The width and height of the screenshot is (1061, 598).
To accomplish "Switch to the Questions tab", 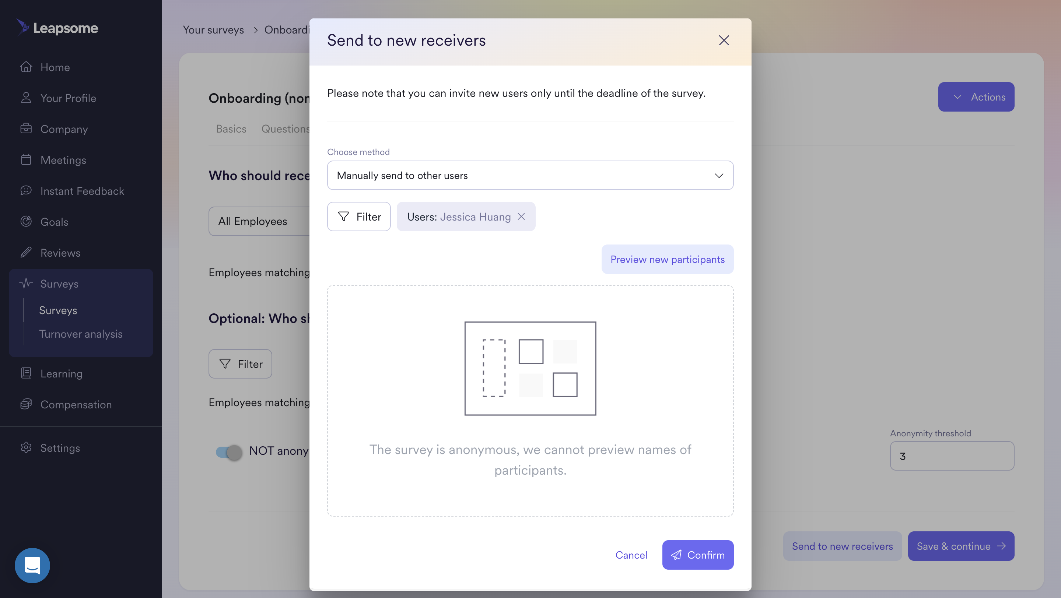I will (286, 129).
